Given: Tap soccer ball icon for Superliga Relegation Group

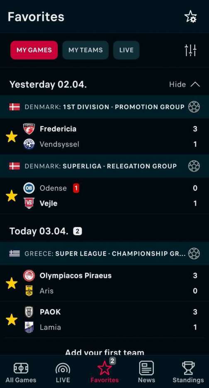Looking at the screenshot, I should tap(194, 166).
